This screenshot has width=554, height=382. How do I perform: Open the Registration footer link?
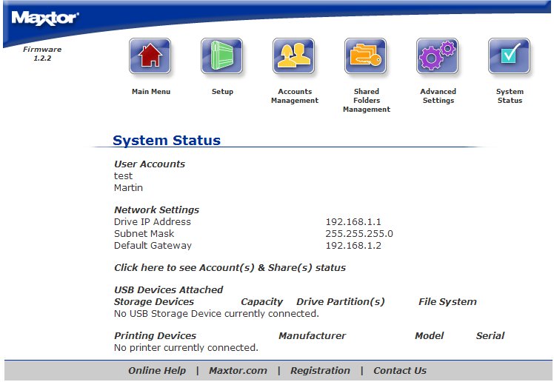pyautogui.click(x=320, y=371)
